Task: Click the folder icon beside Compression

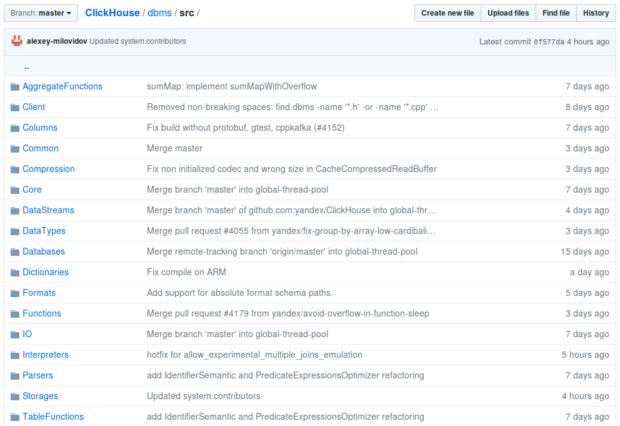Action: [15, 170]
